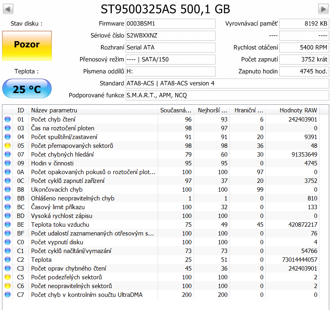Click blue status icon for Časový limit příkazu
Screen dimensions: 330x310
tap(8, 207)
